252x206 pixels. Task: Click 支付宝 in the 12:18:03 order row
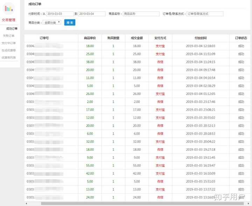click(160, 46)
